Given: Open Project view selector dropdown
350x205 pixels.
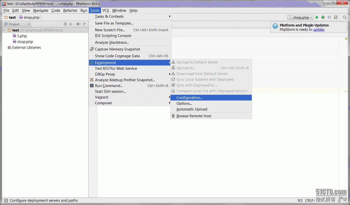Looking at the screenshot, I should 16,24.
